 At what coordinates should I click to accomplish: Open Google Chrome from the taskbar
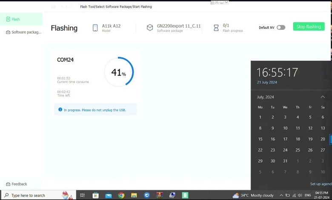pyautogui.click(x=121, y=195)
